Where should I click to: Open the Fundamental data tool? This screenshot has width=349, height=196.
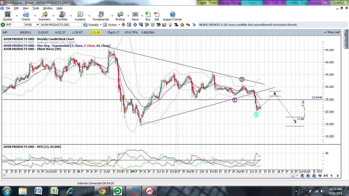click(101, 16)
